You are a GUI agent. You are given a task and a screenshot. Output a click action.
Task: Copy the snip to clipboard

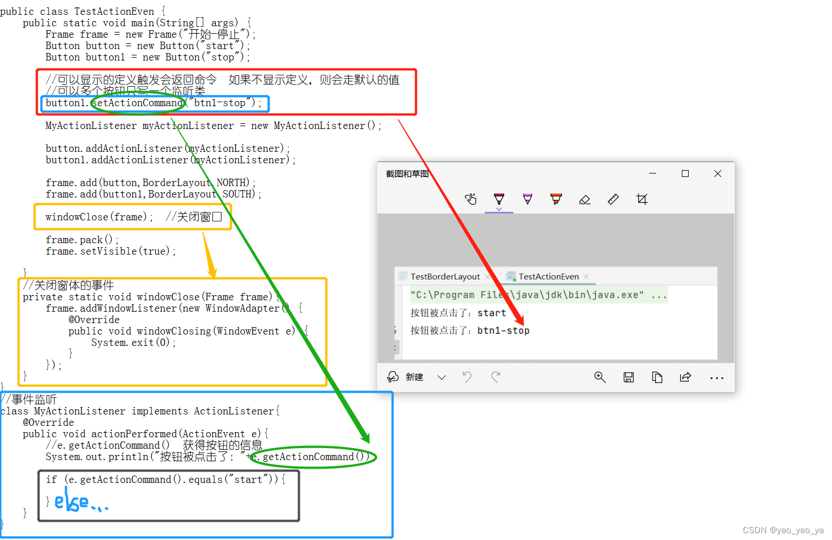(657, 377)
